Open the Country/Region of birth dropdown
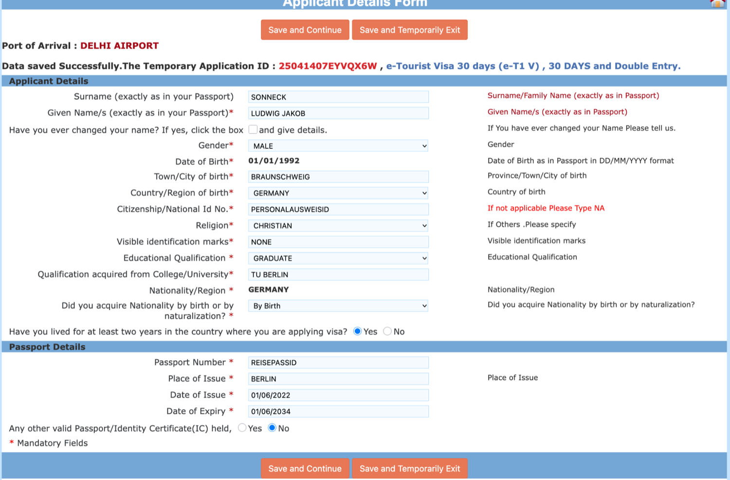This screenshot has width=730, height=480. point(338,193)
